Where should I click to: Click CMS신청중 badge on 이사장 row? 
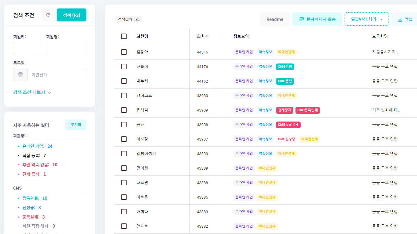[x=286, y=139]
